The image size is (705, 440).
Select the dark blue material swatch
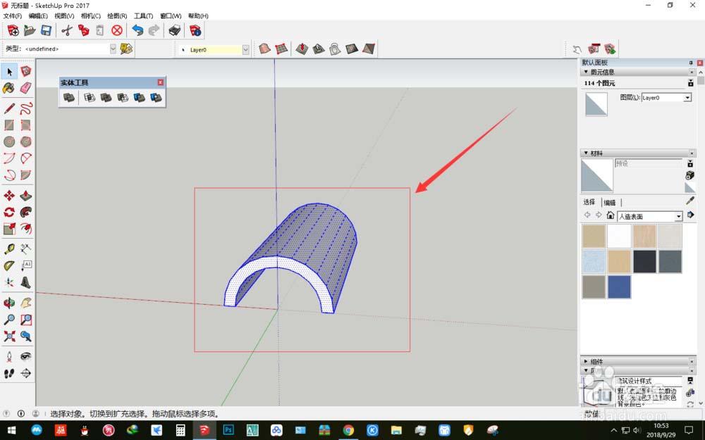[x=620, y=287]
